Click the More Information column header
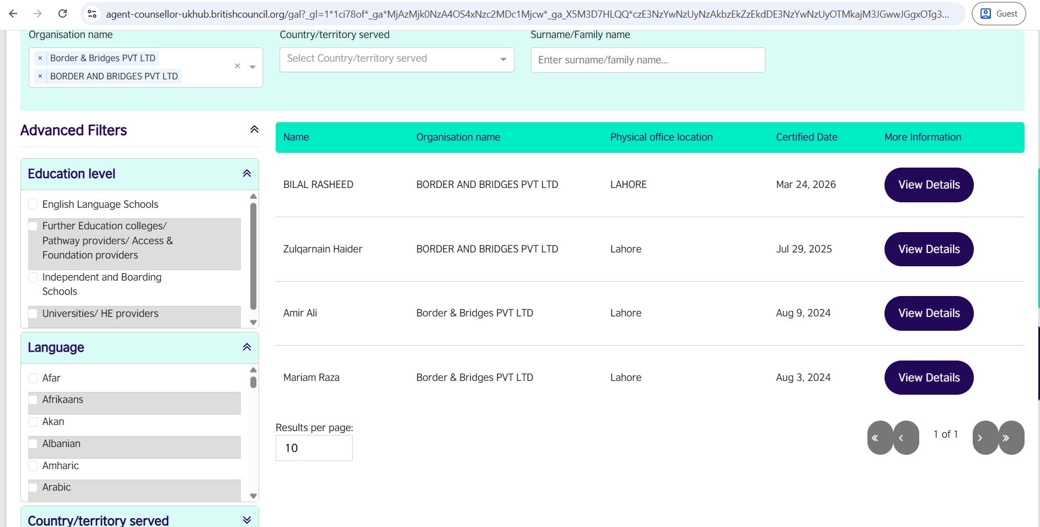The image size is (1040, 527). [923, 137]
